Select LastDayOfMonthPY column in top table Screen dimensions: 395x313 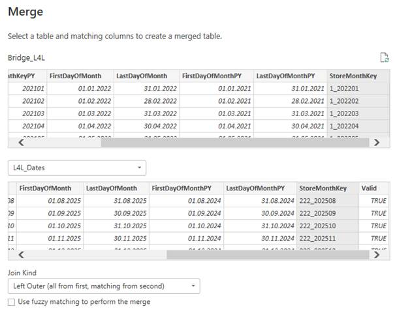coord(285,76)
